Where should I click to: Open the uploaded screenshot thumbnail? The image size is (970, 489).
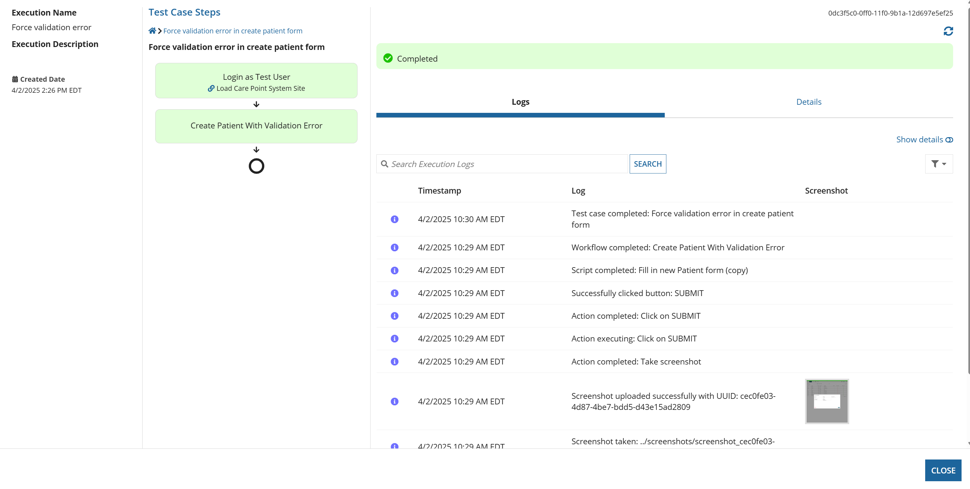826,401
